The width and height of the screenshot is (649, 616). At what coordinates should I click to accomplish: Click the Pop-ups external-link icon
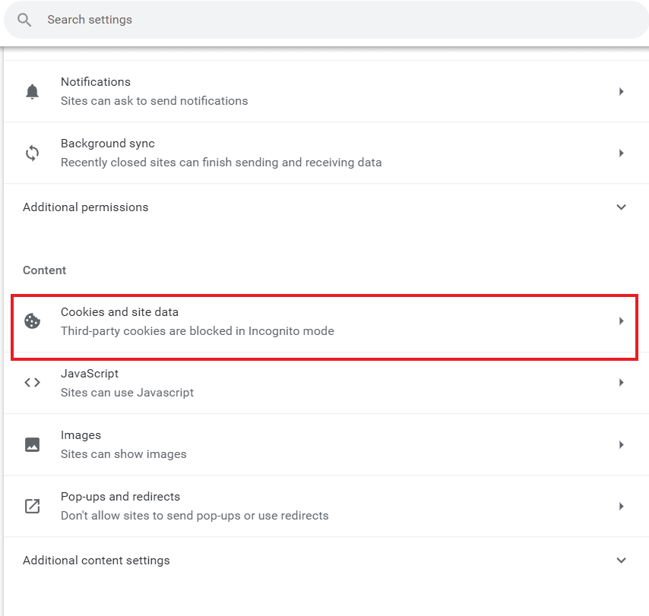pos(32,506)
